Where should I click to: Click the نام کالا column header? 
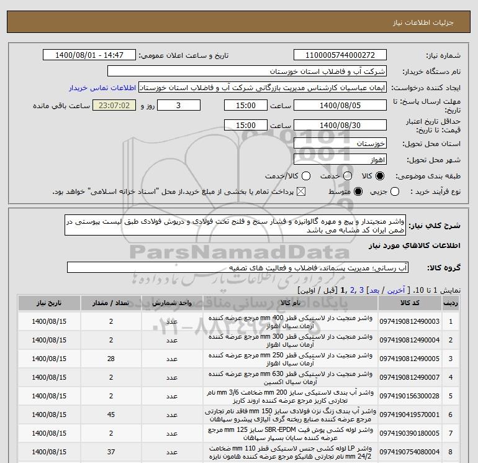[291, 303]
